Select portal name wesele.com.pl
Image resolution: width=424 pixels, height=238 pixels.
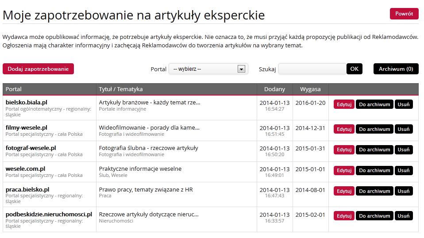pos(25,169)
